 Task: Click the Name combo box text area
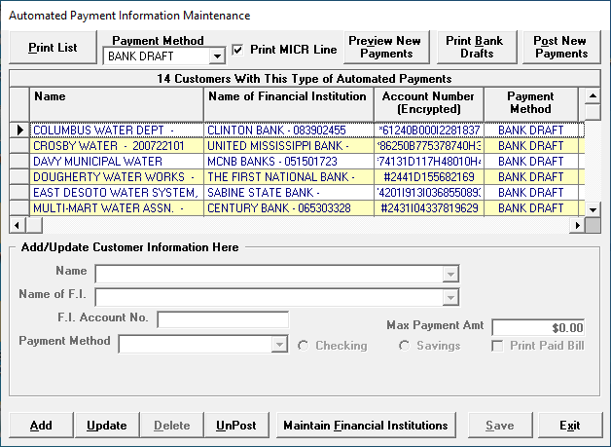click(x=270, y=275)
